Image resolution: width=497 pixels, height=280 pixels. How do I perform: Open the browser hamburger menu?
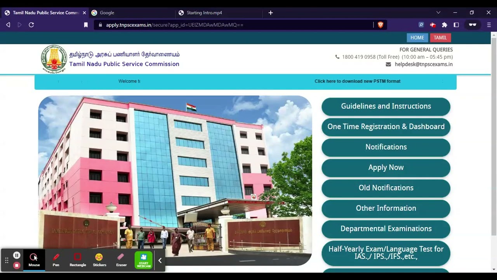489,25
